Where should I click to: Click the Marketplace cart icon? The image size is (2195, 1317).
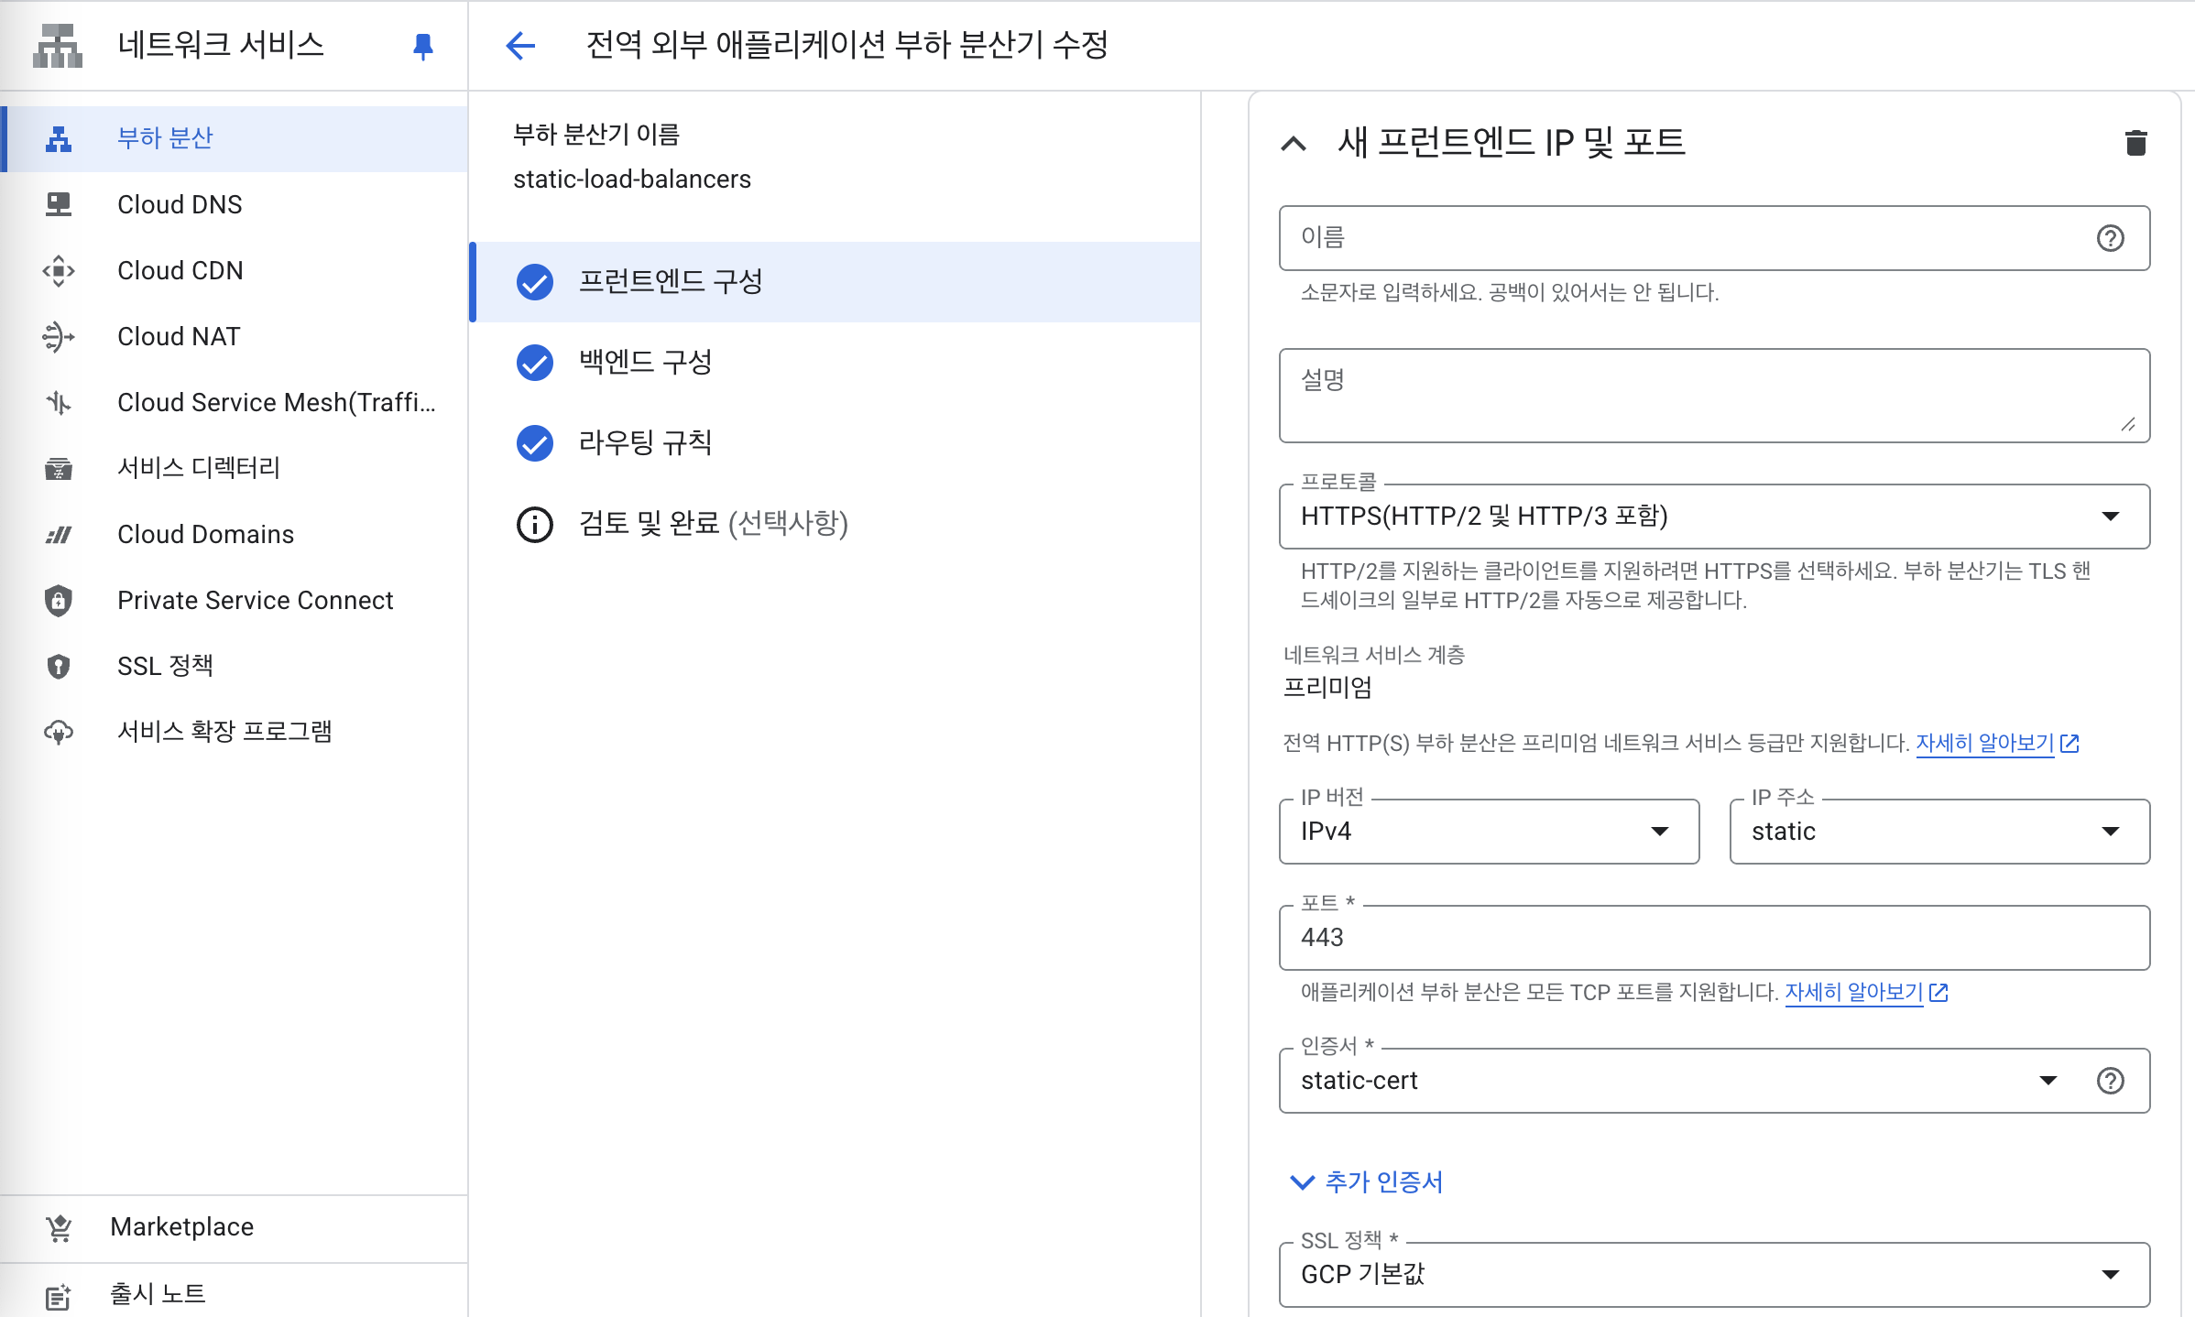pyautogui.click(x=59, y=1227)
